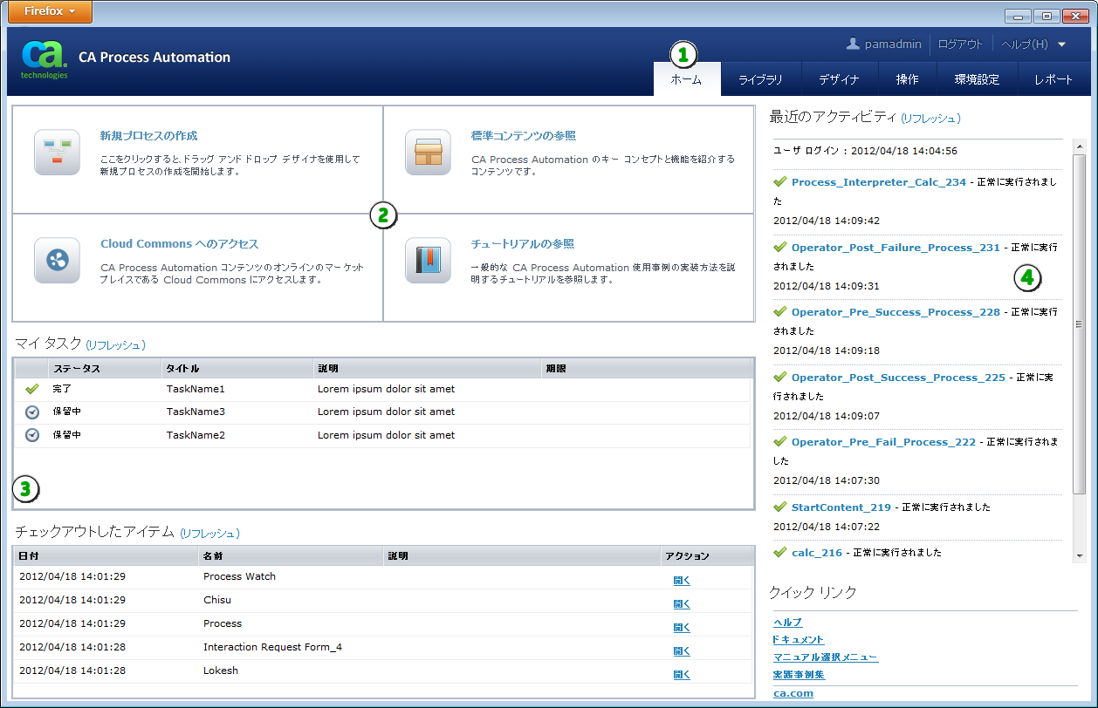Click checkmark next to Operator_Post_Success_Process_225
The width and height of the screenshot is (1098, 708).
(780, 377)
